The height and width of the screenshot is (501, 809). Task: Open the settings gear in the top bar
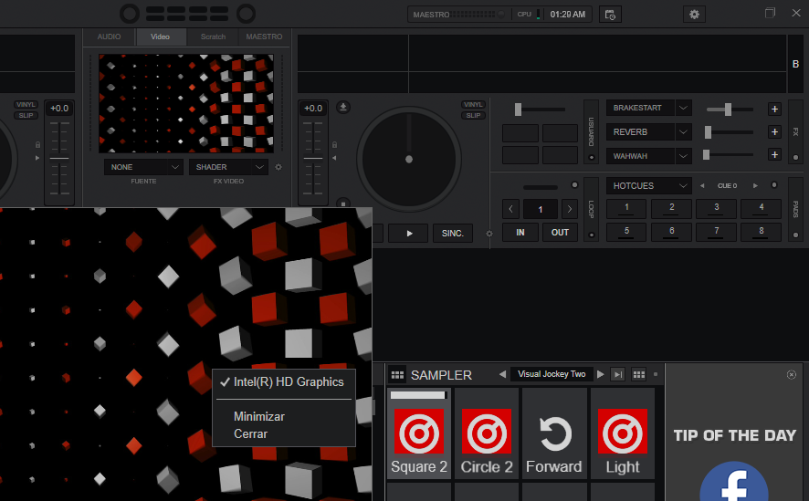(x=694, y=15)
